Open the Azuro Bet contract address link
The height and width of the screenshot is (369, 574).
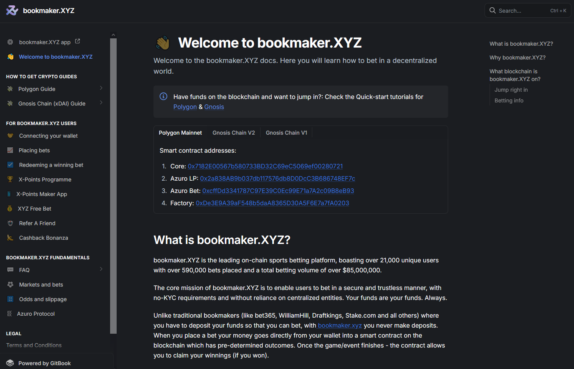(278, 191)
